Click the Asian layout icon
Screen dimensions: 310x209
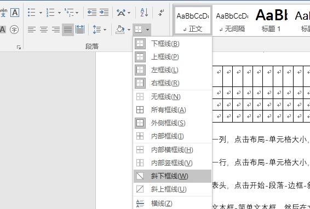point(121,13)
